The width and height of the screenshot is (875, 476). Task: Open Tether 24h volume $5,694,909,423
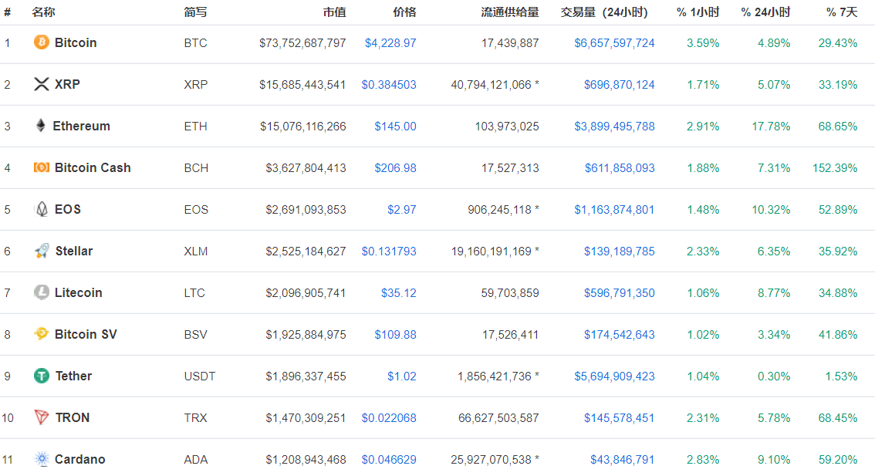coord(614,376)
